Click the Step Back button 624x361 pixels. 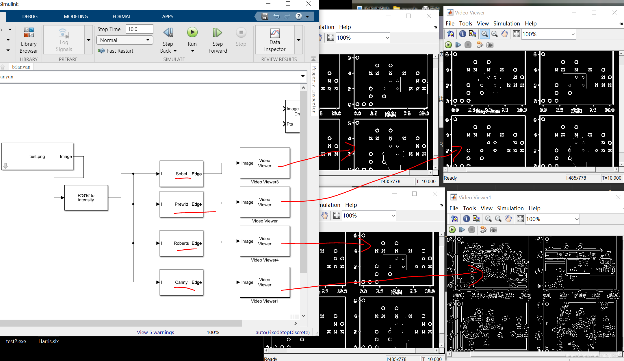[168, 36]
